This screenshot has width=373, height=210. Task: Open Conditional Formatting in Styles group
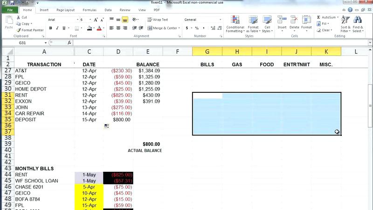pos(235,24)
